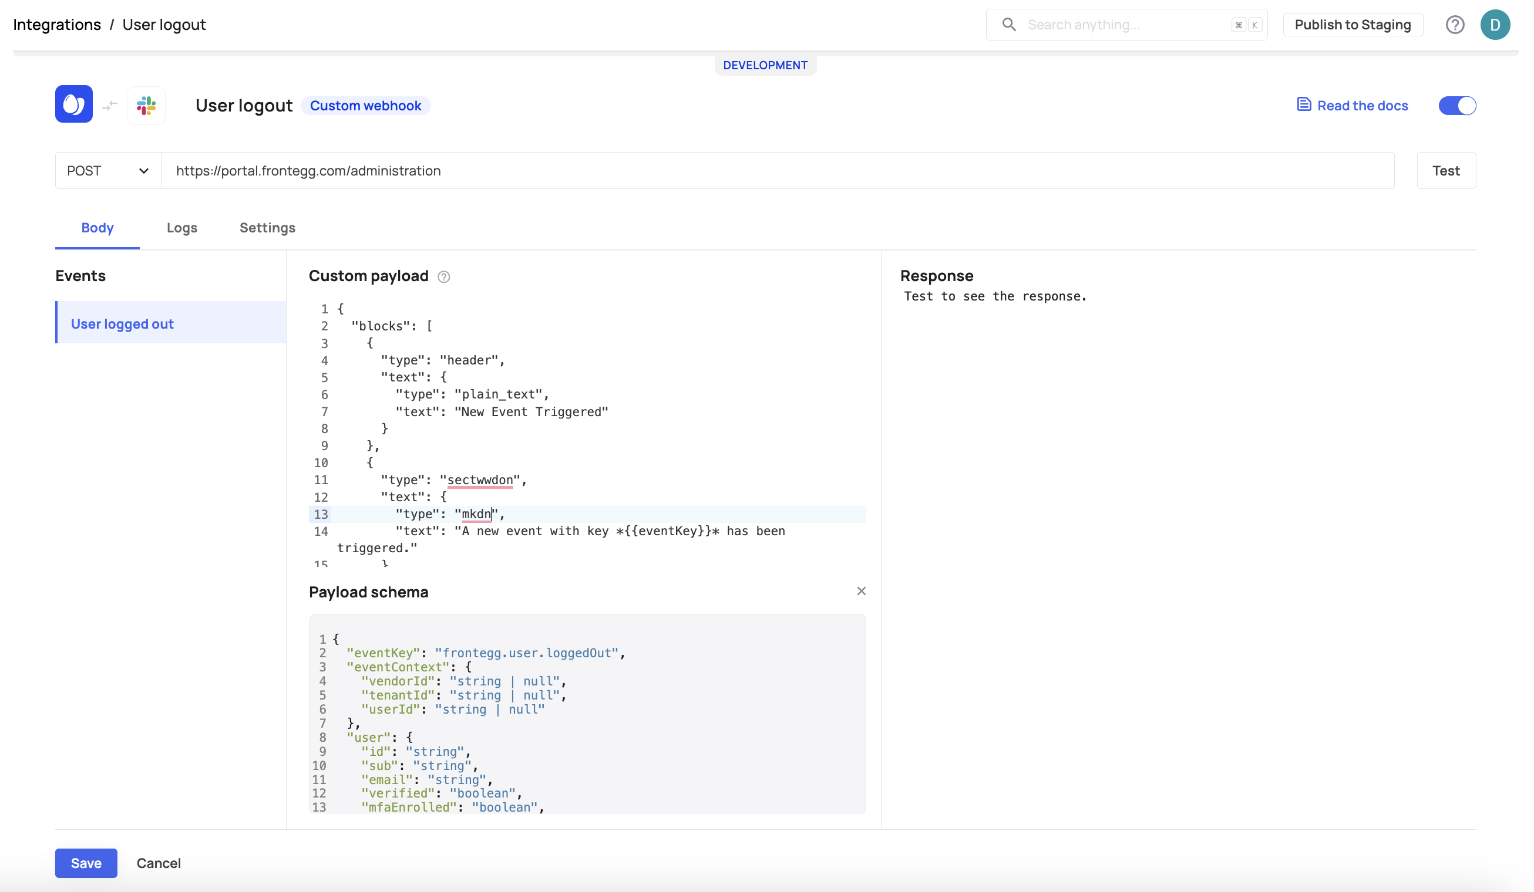Image resolution: width=1534 pixels, height=892 pixels.
Task: Click the payload schema close X icon
Action: (862, 592)
